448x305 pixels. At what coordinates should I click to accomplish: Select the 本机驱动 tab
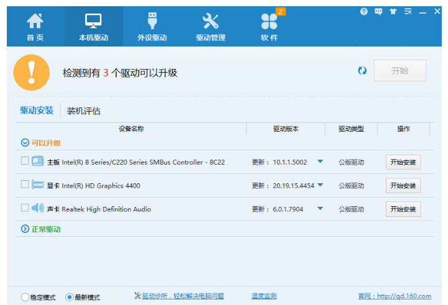[93, 27]
